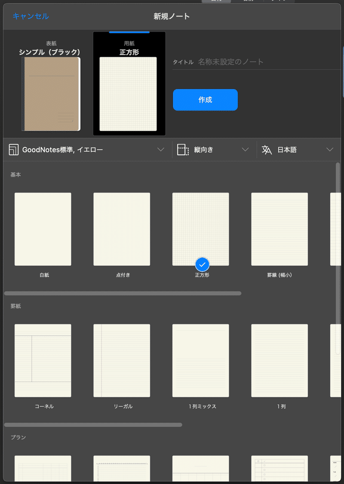The height and width of the screenshot is (484, 344).
Task: Click the プラン section heading
Action: click(18, 438)
